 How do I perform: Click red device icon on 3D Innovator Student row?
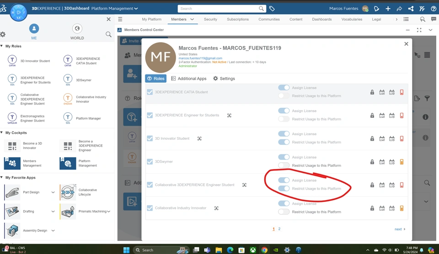coord(402,138)
